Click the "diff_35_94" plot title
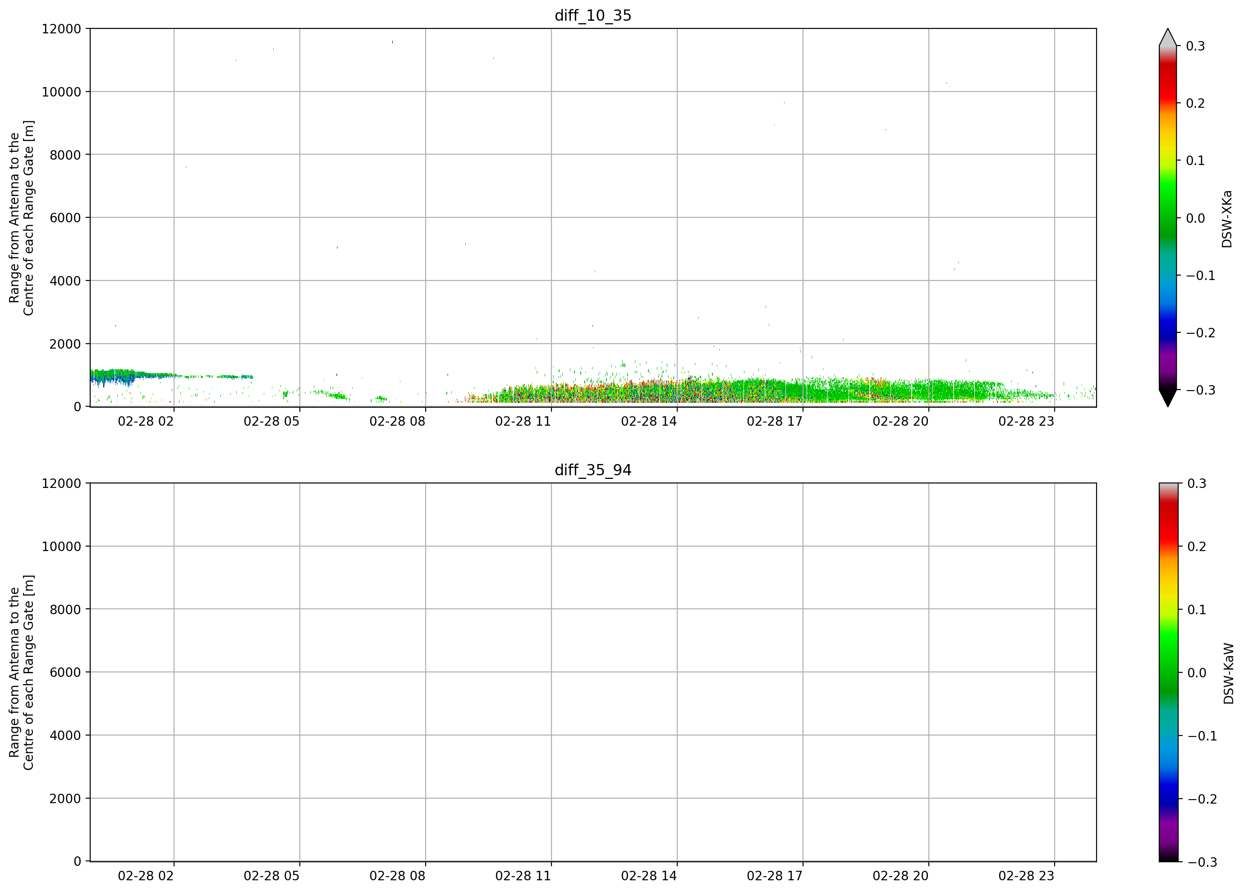Screen dimensions: 1244x892 tap(593, 470)
